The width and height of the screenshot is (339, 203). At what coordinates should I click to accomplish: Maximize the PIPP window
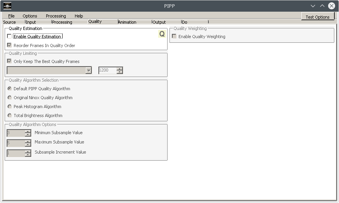[x=322, y=6]
